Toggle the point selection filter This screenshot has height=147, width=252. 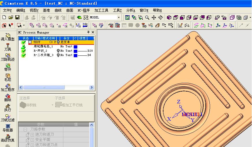point(58,25)
